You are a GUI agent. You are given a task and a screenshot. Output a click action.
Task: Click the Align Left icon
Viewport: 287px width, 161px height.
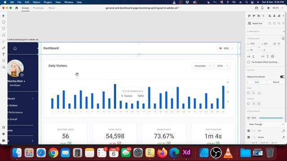(270, 16)
